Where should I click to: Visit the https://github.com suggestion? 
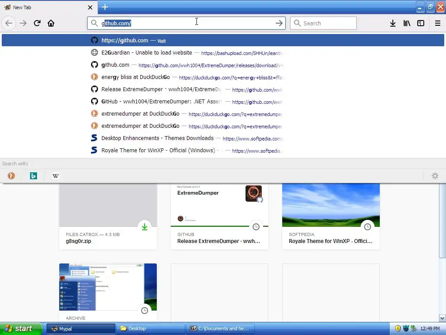(223, 40)
